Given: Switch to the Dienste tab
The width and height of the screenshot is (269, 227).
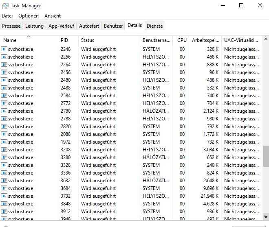Looking at the screenshot, I should (x=154, y=26).
